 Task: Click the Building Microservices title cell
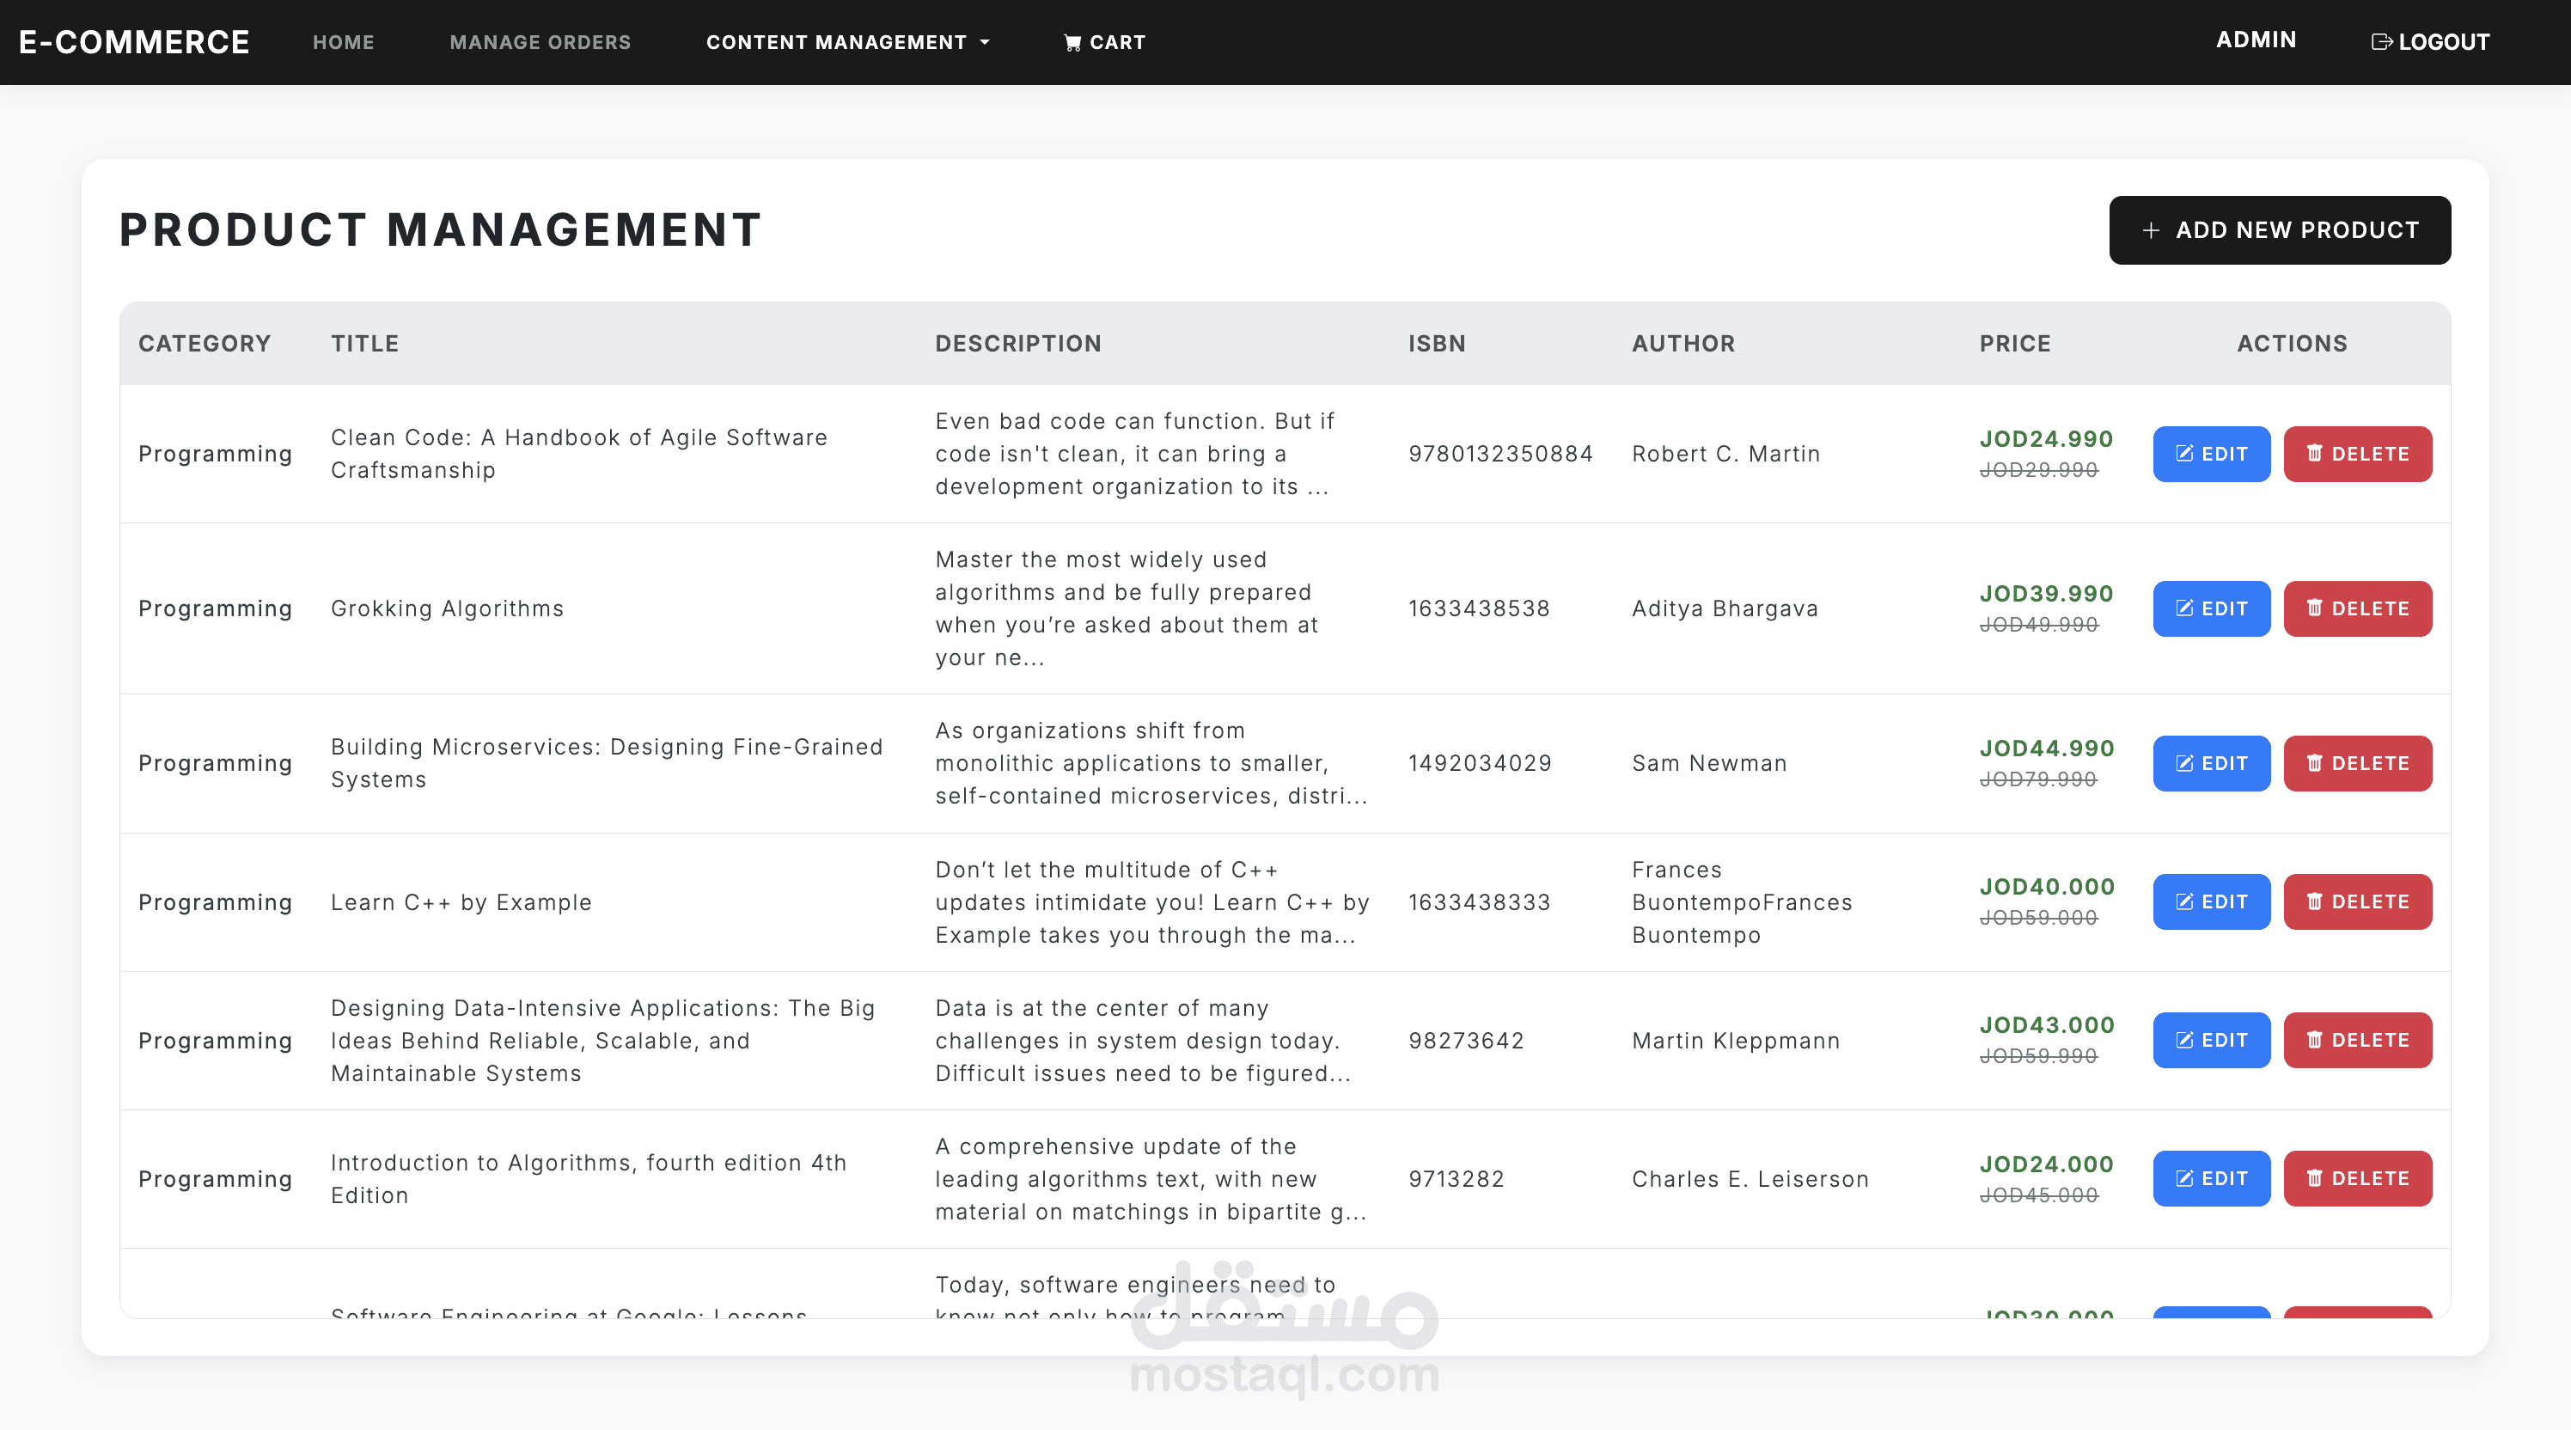607,763
